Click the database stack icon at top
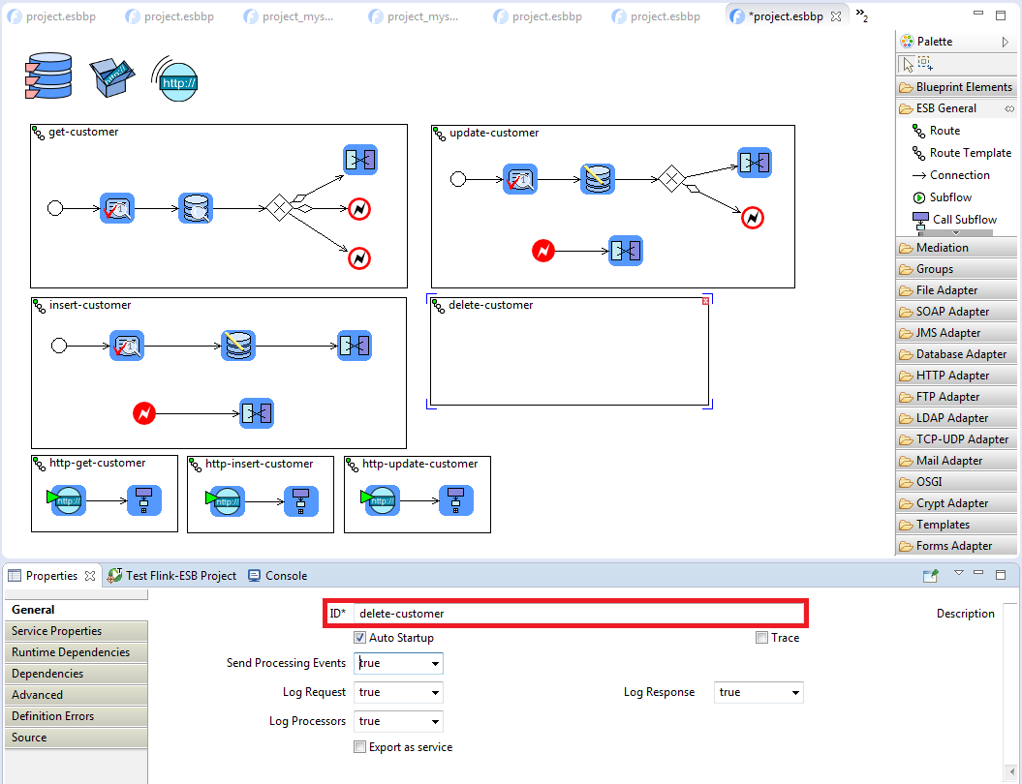1022x784 pixels. 47,76
